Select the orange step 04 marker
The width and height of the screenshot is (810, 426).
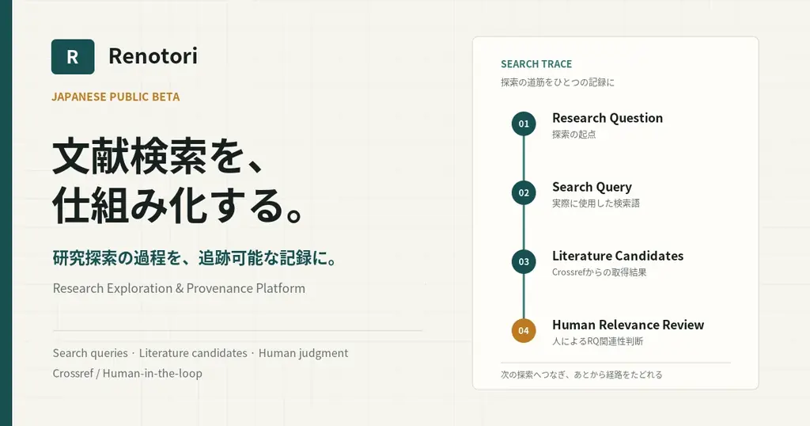(x=524, y=331)
